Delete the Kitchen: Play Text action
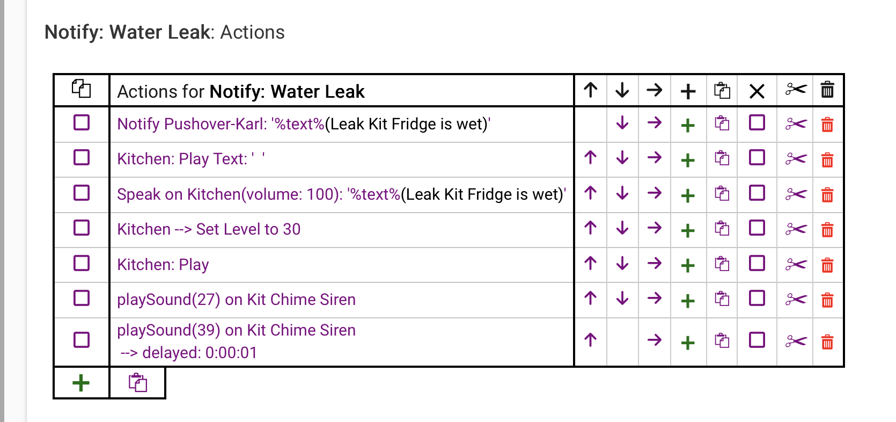Viewport: 896px width, 422px height. (827, 159)
